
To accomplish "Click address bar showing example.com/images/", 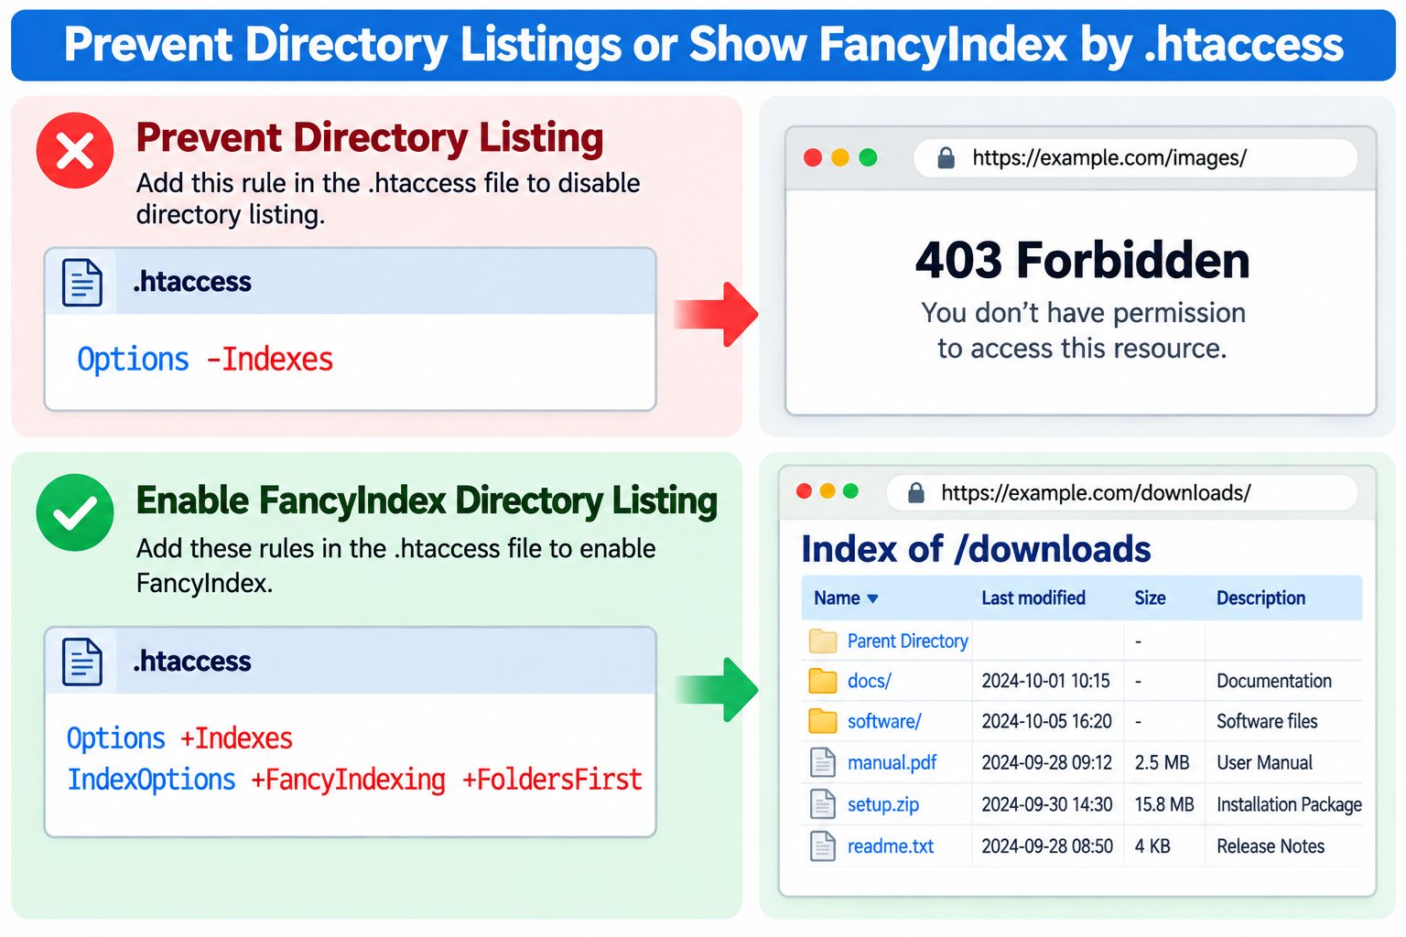I will click(x=1135, y=158).
